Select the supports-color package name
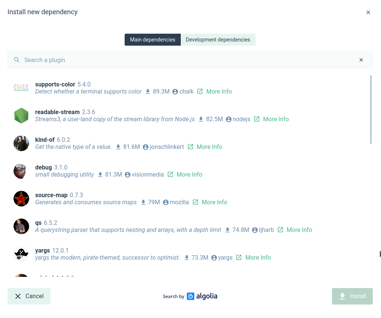Image resolution: width=381 pixels, height=318 pixels. 55,84
